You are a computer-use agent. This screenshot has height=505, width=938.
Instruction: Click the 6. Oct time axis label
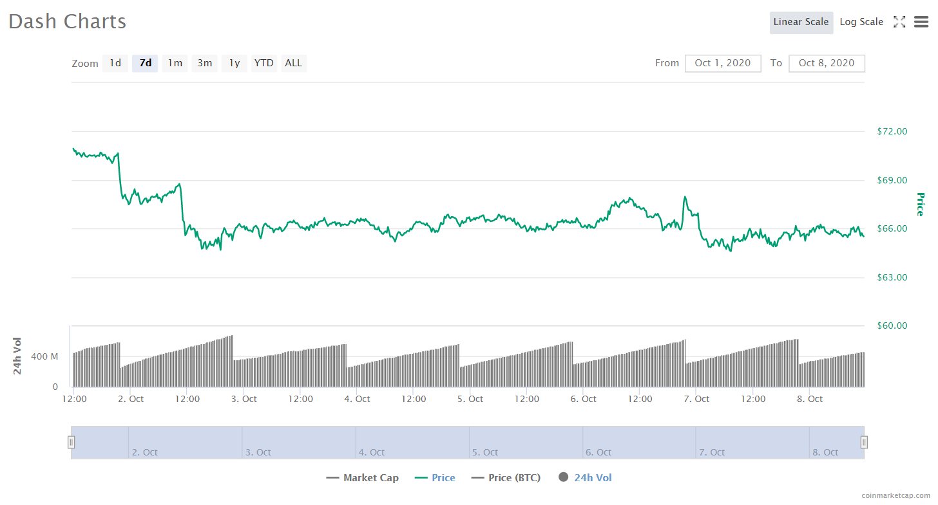[x=584, y=399]
